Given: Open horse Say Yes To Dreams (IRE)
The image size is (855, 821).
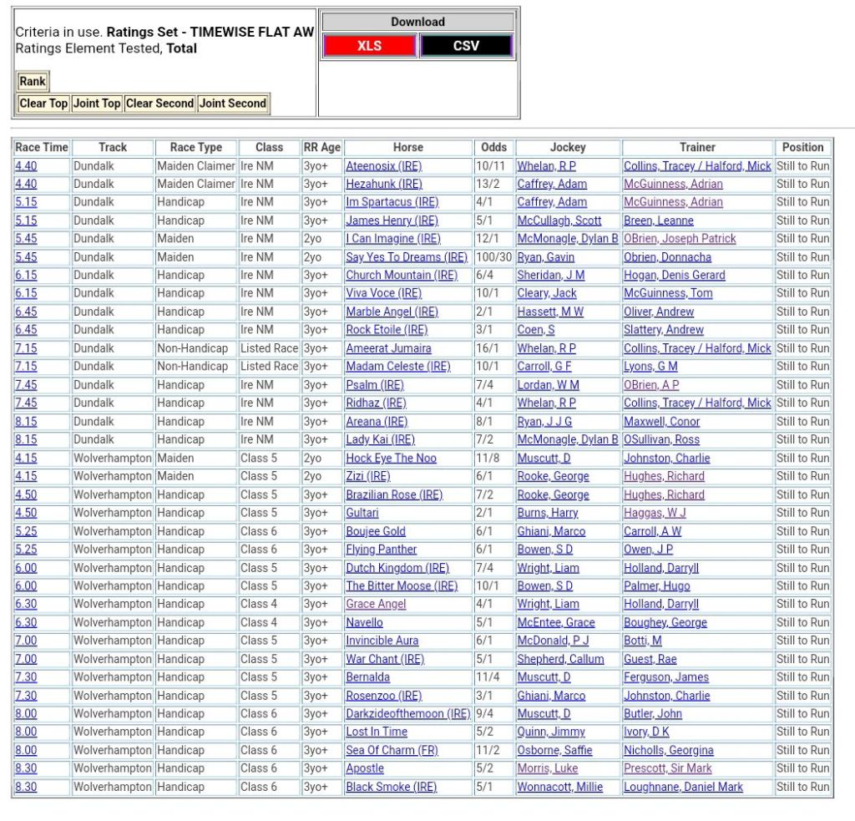Looking at the screenshot, I should (407, 257).
